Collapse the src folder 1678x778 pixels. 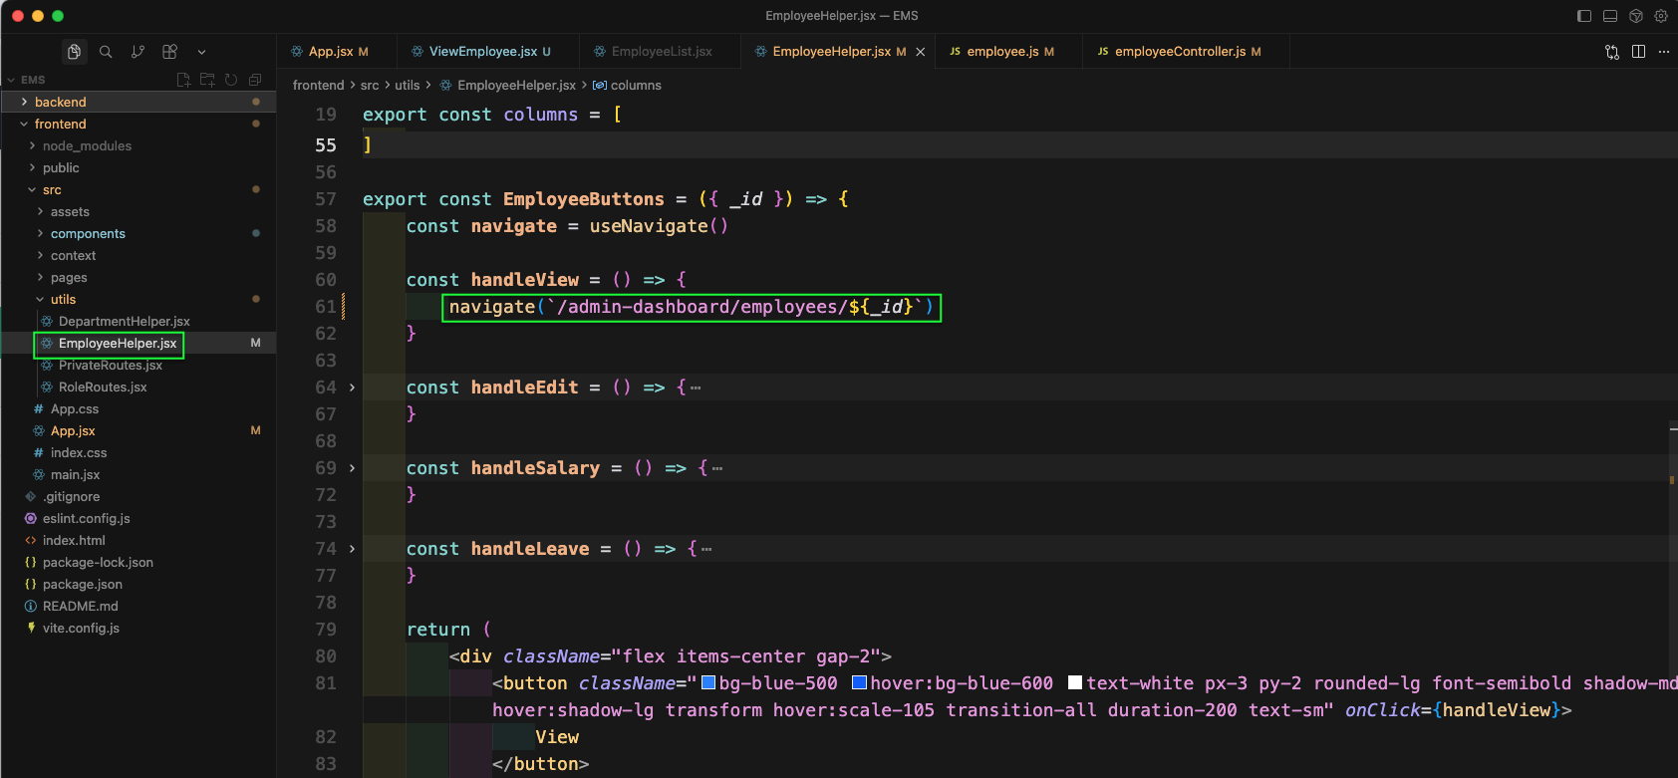138,189
